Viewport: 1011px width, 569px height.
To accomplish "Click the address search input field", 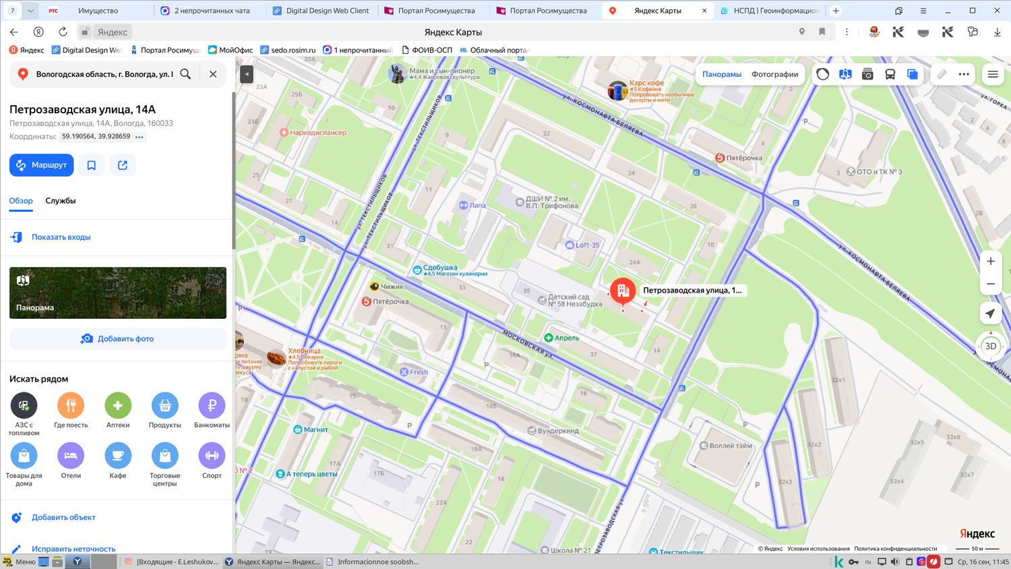I will pyautogui.click(x=104, y=74).
